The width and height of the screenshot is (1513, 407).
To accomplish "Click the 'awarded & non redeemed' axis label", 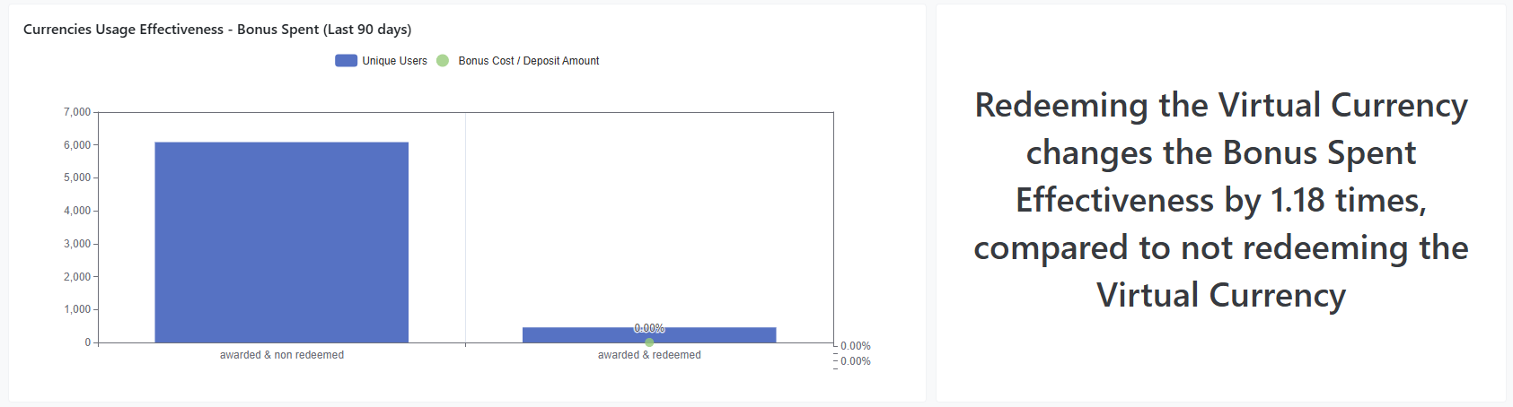I will pos(282,355).
